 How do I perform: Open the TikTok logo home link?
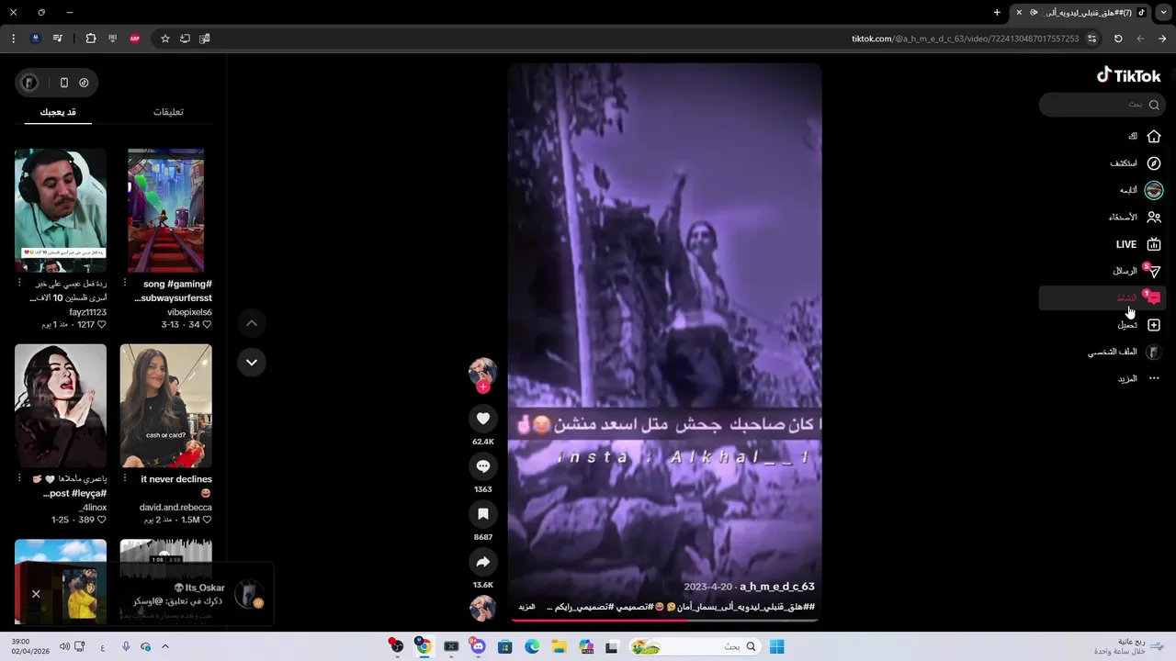(1129, 76)
